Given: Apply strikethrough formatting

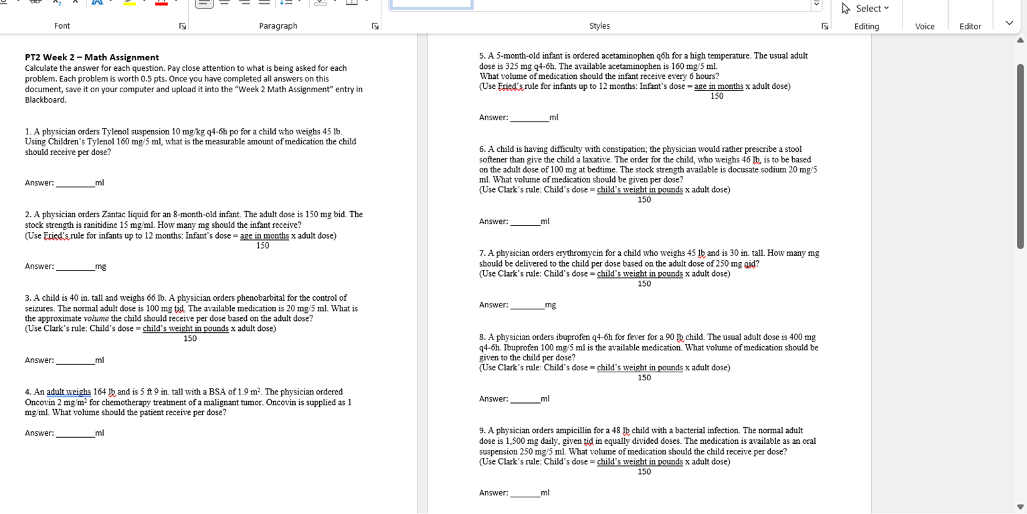Looking at the screenshot, I should (x=35, y=3).
